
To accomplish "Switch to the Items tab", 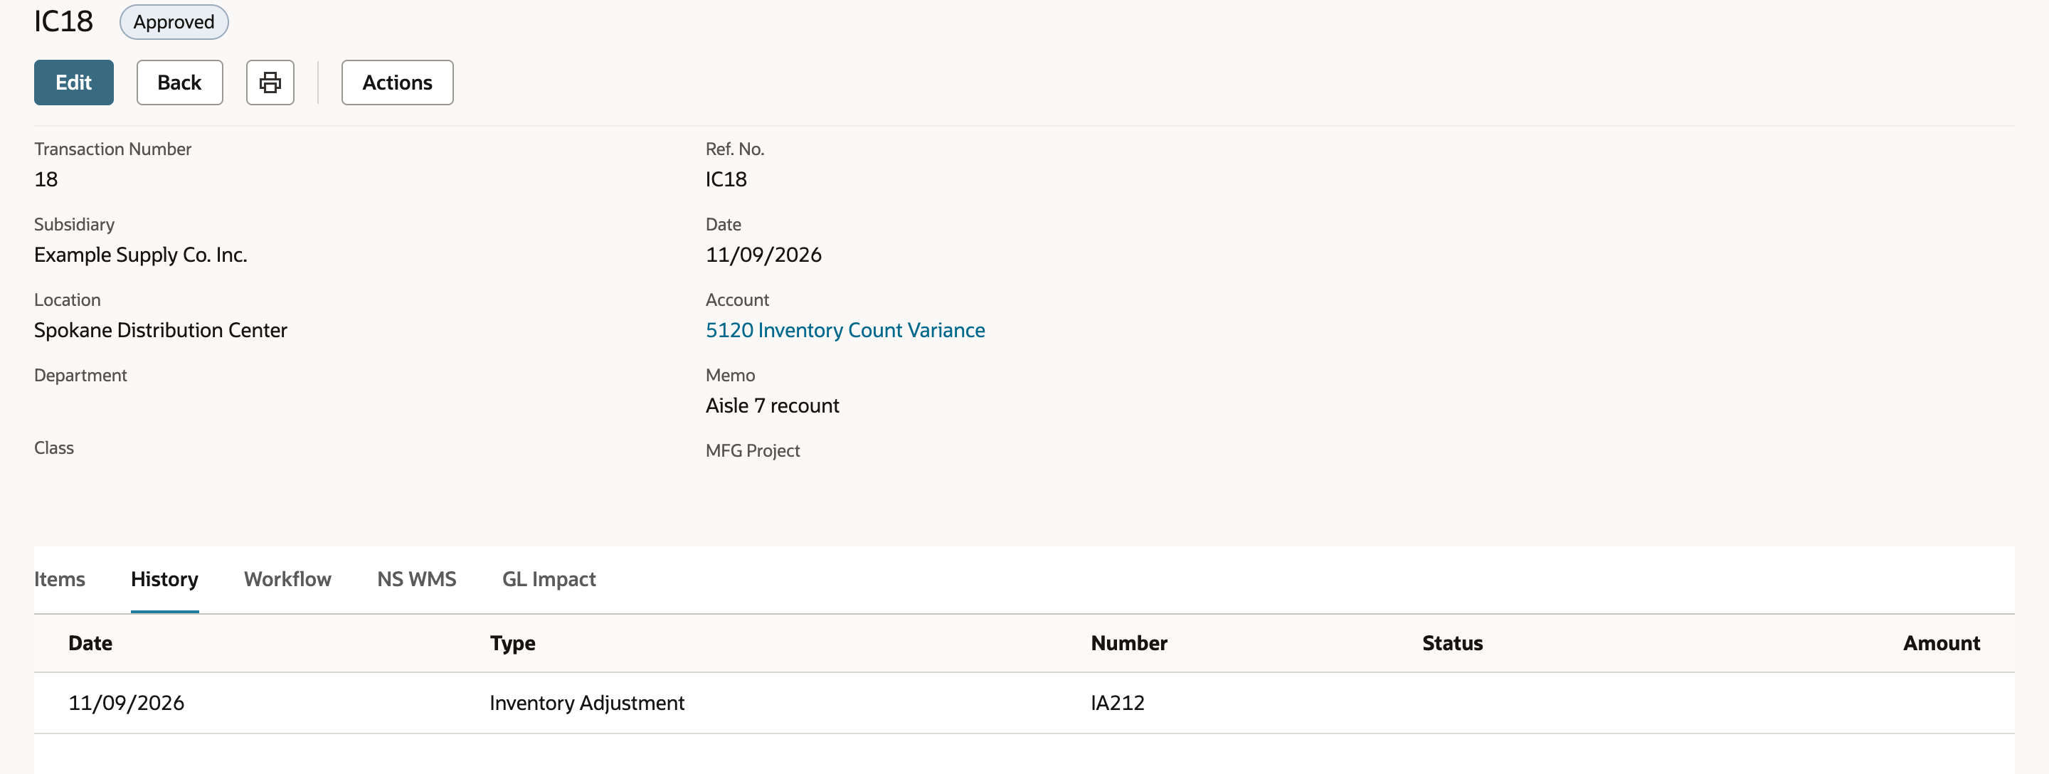I will 60,578.
